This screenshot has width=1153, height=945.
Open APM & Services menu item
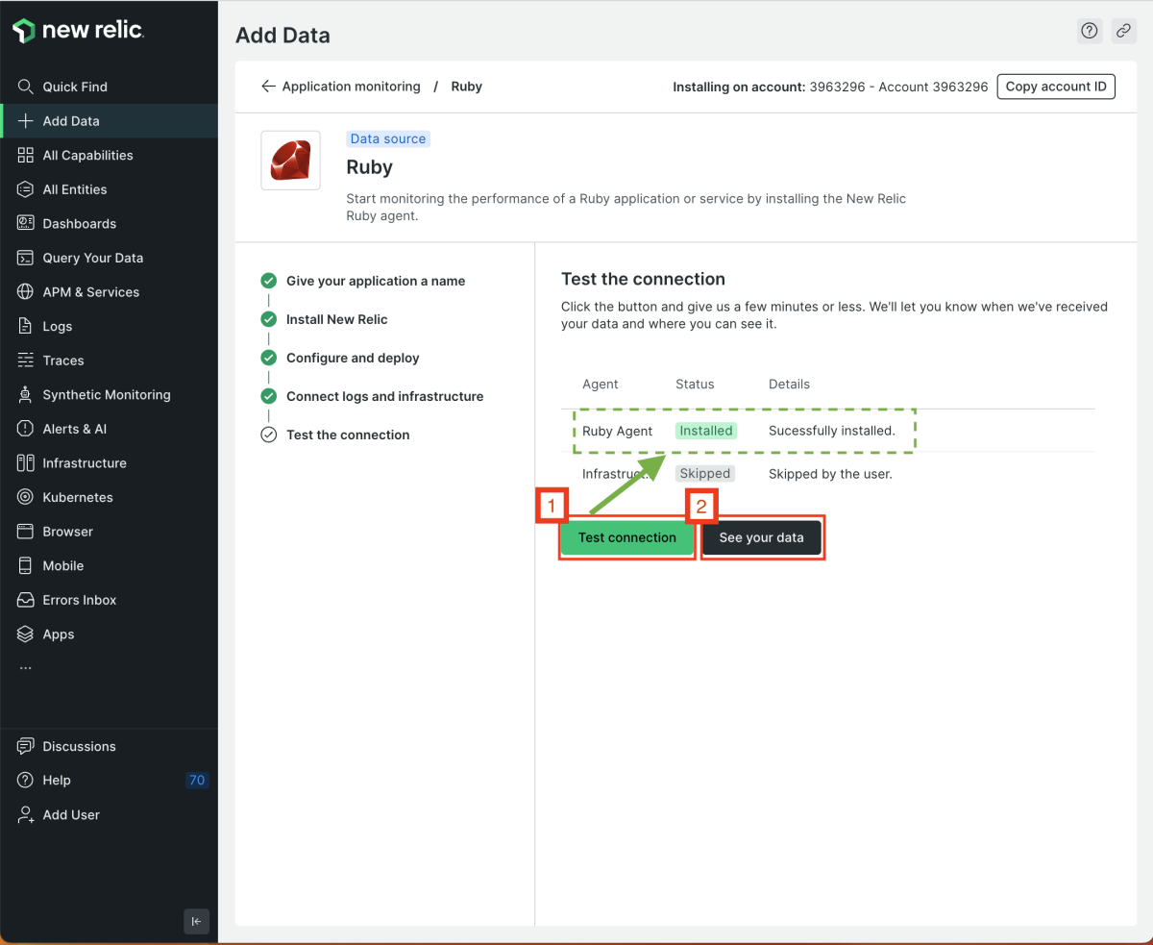90,292
